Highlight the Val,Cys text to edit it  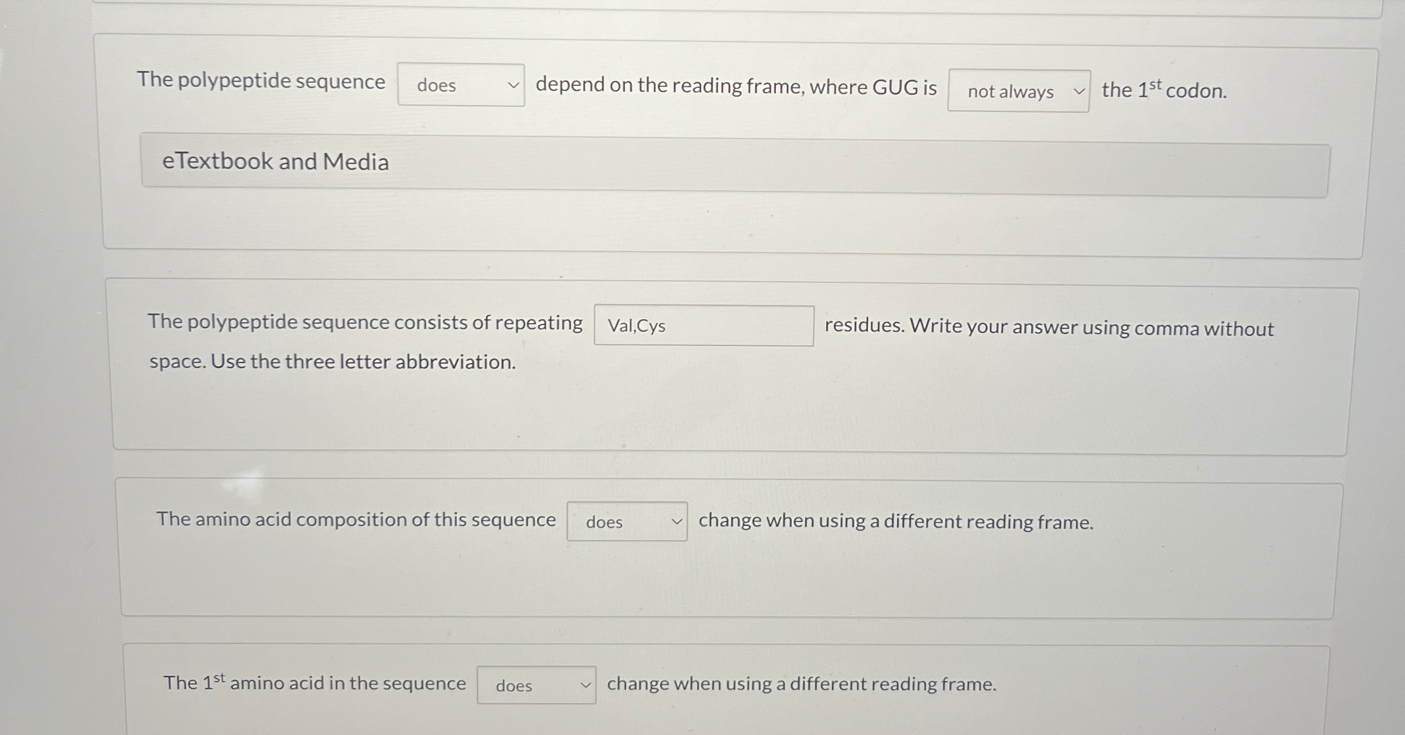pyautogui.click(x=636, y=326)
